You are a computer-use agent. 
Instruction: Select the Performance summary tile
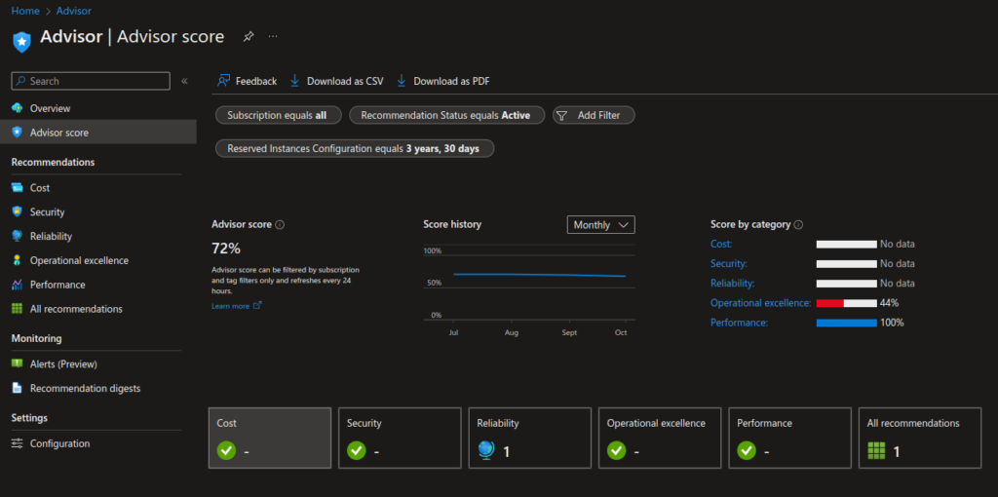point(789,438)
